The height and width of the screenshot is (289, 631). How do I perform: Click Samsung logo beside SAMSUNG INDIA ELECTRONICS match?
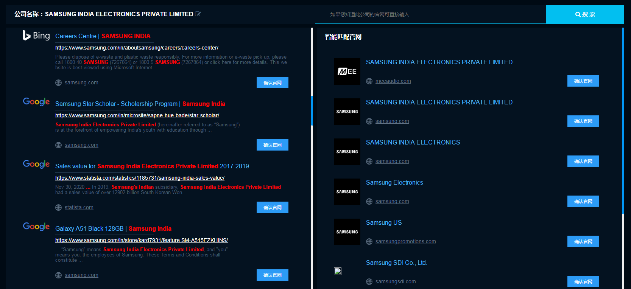(x=347, y=152)
